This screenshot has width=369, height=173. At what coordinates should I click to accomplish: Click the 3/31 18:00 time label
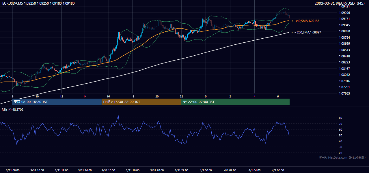[x=133, y=170]
